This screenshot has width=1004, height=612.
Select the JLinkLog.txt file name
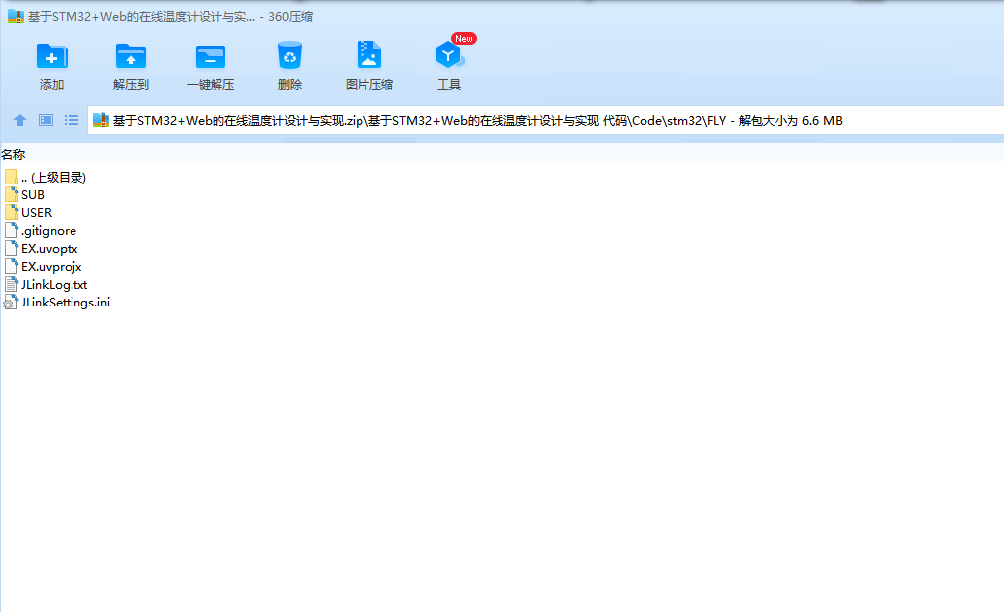54,285
